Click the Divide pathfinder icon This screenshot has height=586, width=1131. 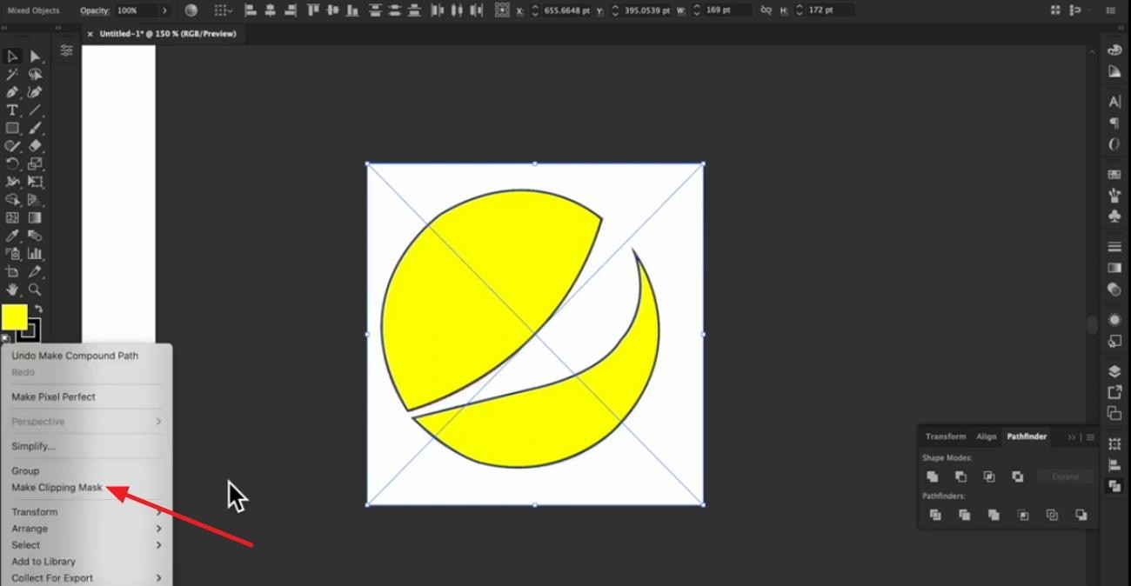pyautogui.click(x=935, y=515)
